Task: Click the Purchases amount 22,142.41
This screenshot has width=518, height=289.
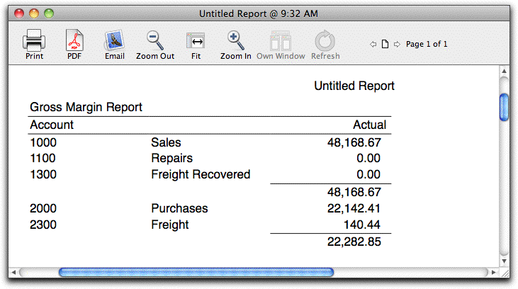Action: point(354,208)
